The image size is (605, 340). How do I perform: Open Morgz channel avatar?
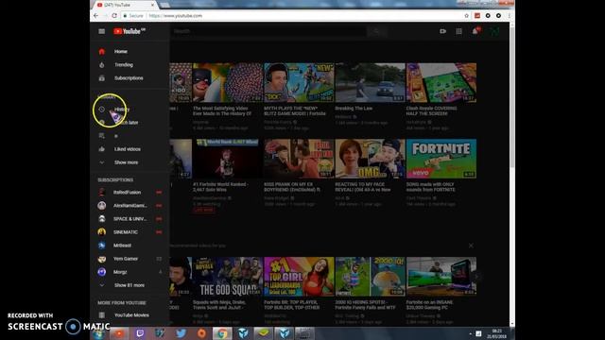click(x=102, y=272)
